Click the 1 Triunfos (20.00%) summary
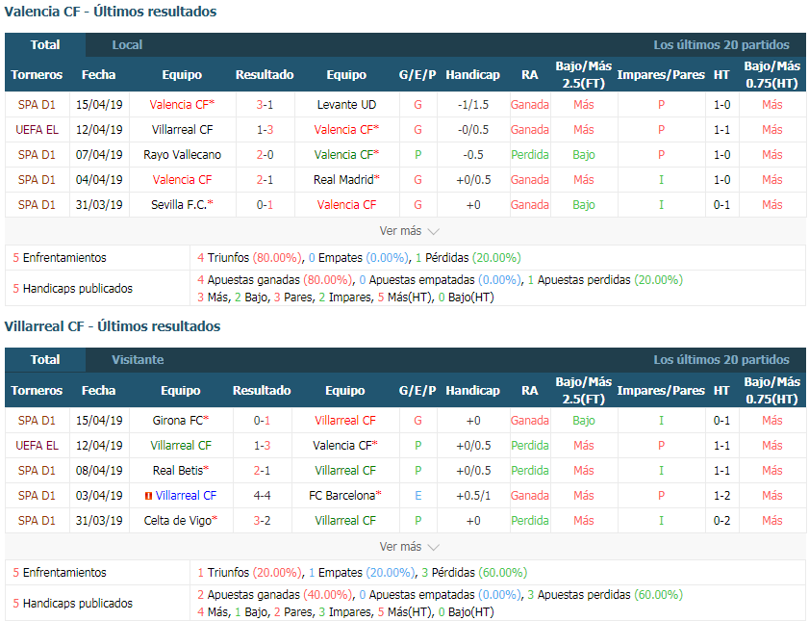 pos(250,573)
